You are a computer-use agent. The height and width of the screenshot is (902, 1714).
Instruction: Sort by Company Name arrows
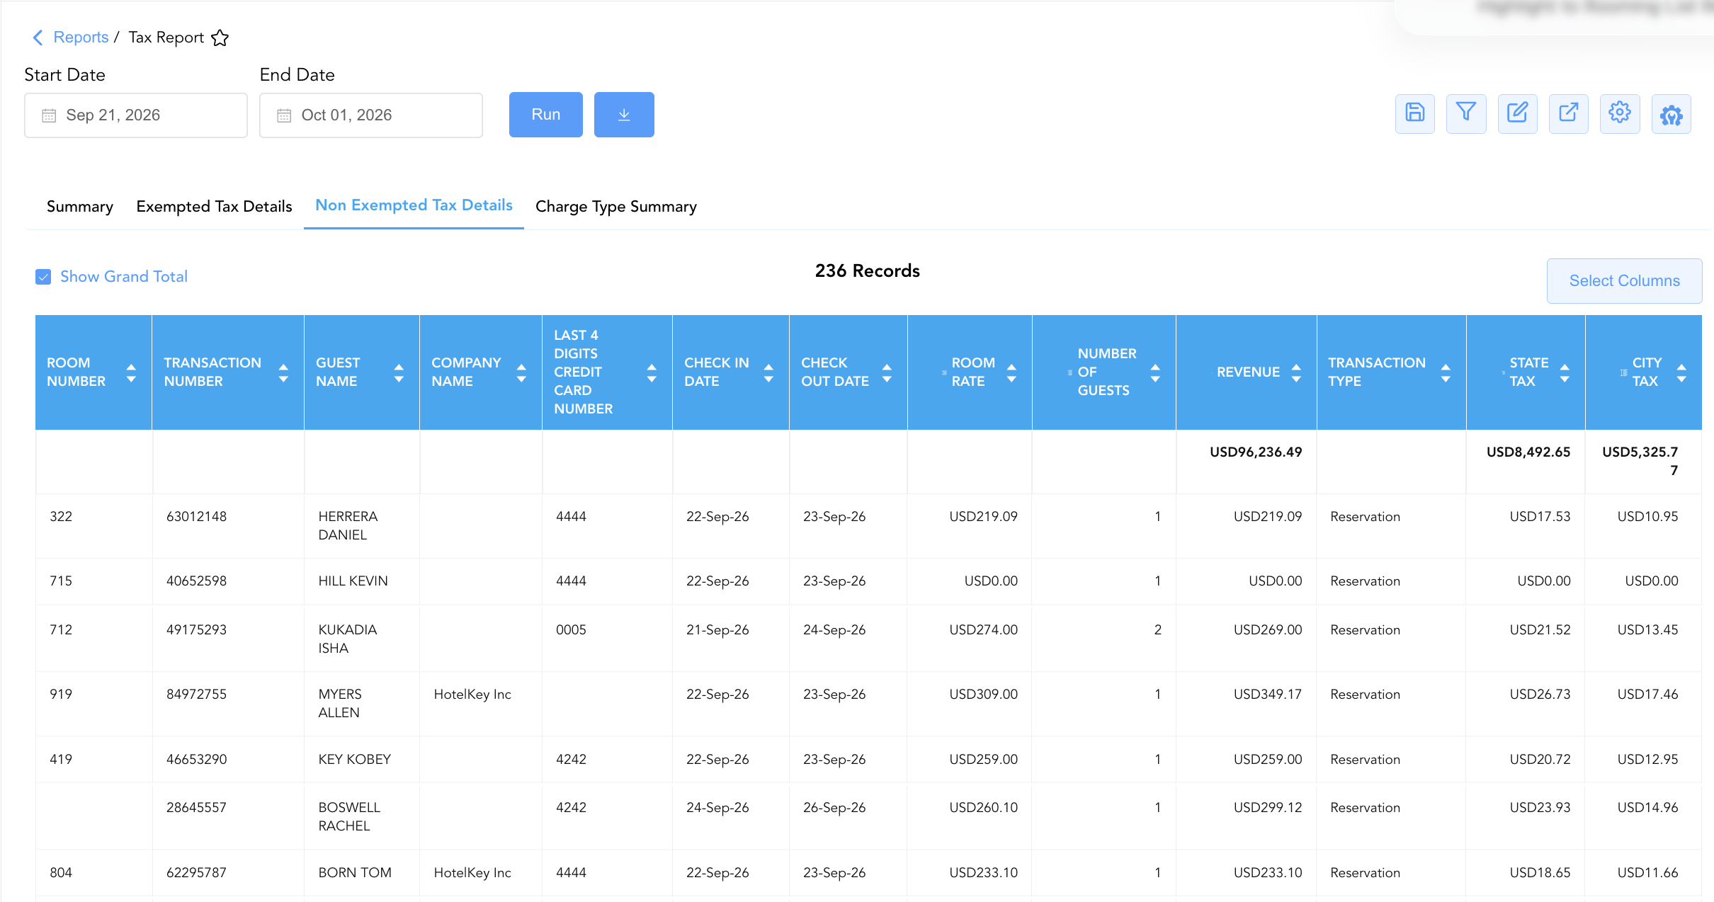click(521, 372)
